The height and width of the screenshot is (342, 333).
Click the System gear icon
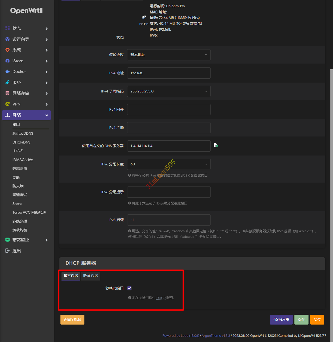click(8, 50)
